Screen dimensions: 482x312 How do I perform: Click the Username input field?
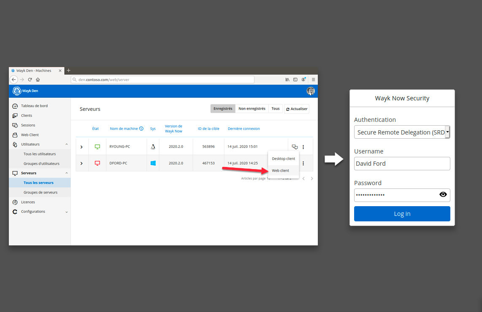click(x=402, y=164)
